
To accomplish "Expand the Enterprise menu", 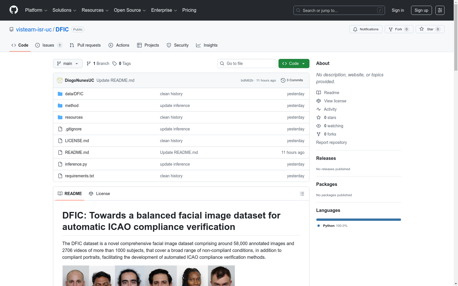I will (x=164, y=10).
